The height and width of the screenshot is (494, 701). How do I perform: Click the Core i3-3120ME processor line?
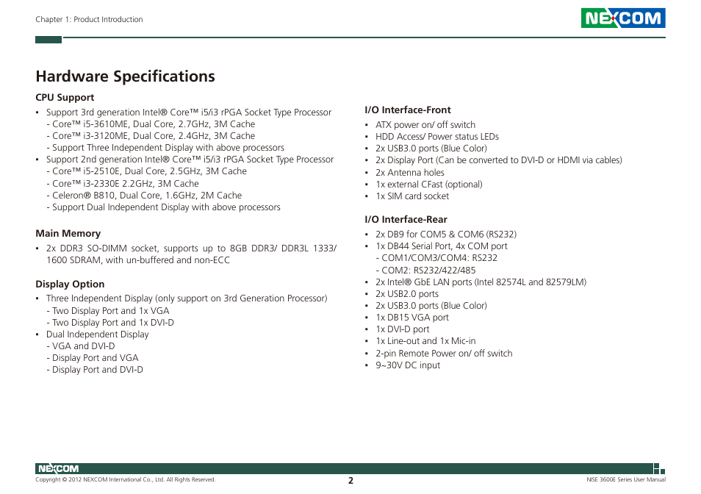(151, 136)
